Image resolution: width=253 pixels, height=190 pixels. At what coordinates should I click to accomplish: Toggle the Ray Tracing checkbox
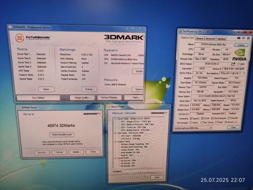202,122
